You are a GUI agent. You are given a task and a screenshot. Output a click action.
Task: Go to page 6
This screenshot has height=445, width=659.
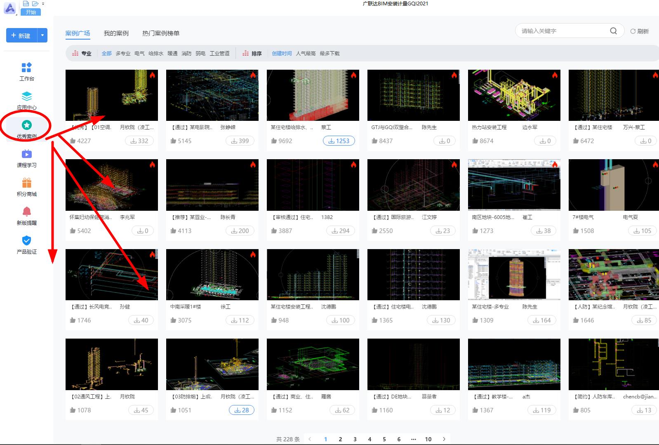pyautogui.click(x=399, y=439)
